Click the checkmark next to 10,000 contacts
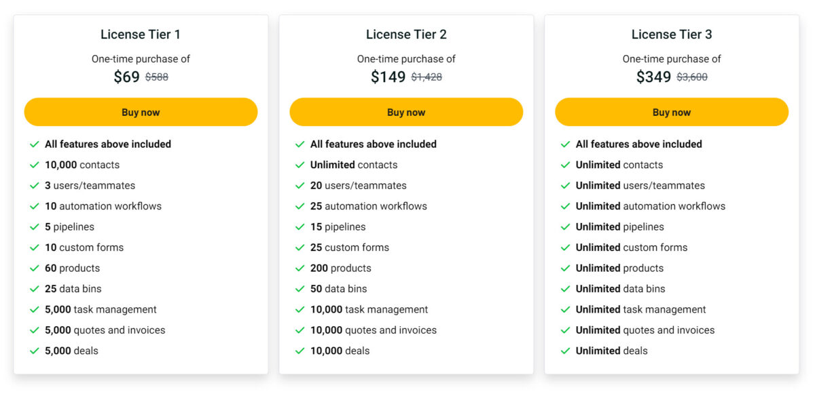 [34, 165]
